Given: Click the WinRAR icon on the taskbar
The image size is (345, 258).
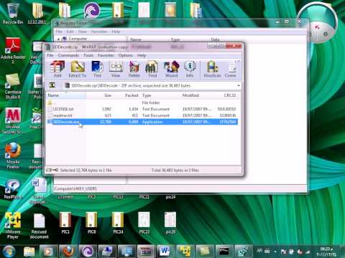Looking at the screenshot, I should pyautogui.click(x=145, y=252).
